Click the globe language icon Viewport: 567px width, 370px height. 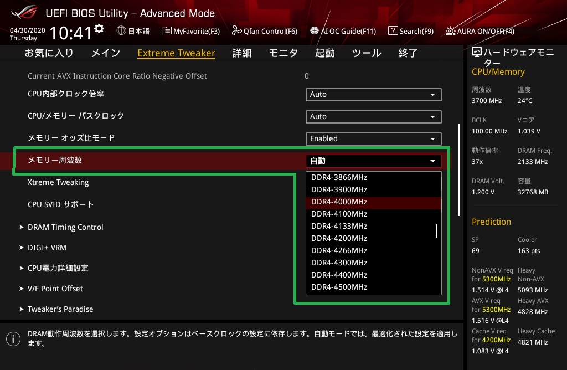(121, 31)
